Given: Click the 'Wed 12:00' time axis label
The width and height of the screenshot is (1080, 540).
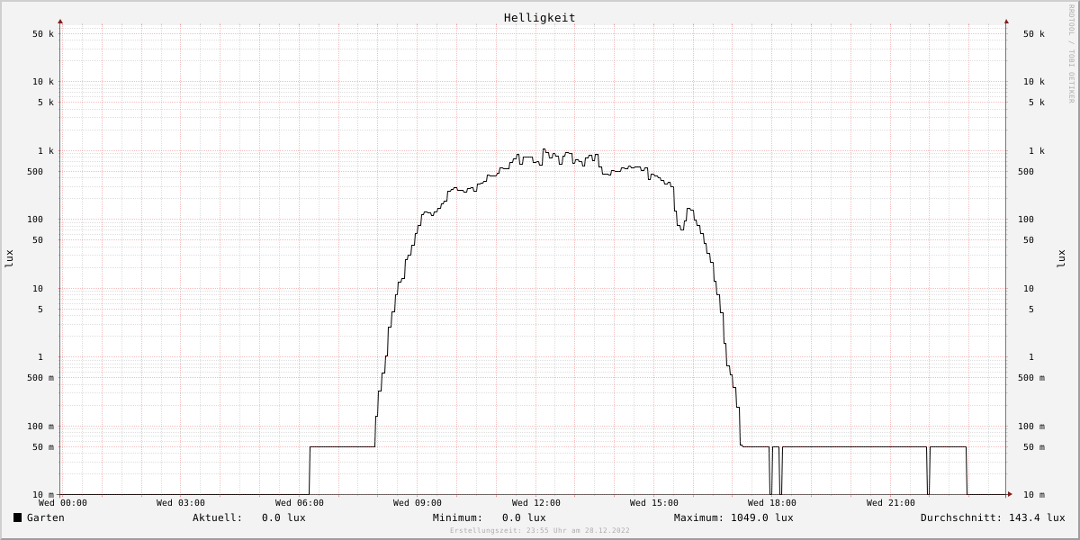Looking at the screenshot, I should click(536, 503).
